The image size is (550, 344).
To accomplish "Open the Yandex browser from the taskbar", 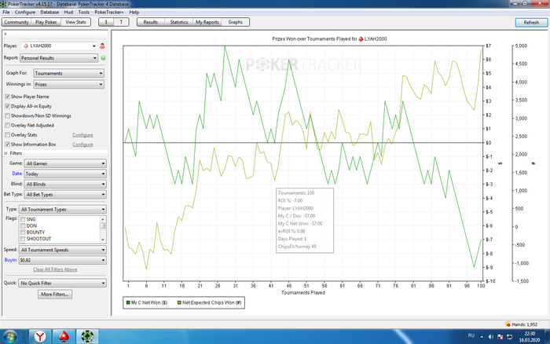I will [x=40, y=337].
